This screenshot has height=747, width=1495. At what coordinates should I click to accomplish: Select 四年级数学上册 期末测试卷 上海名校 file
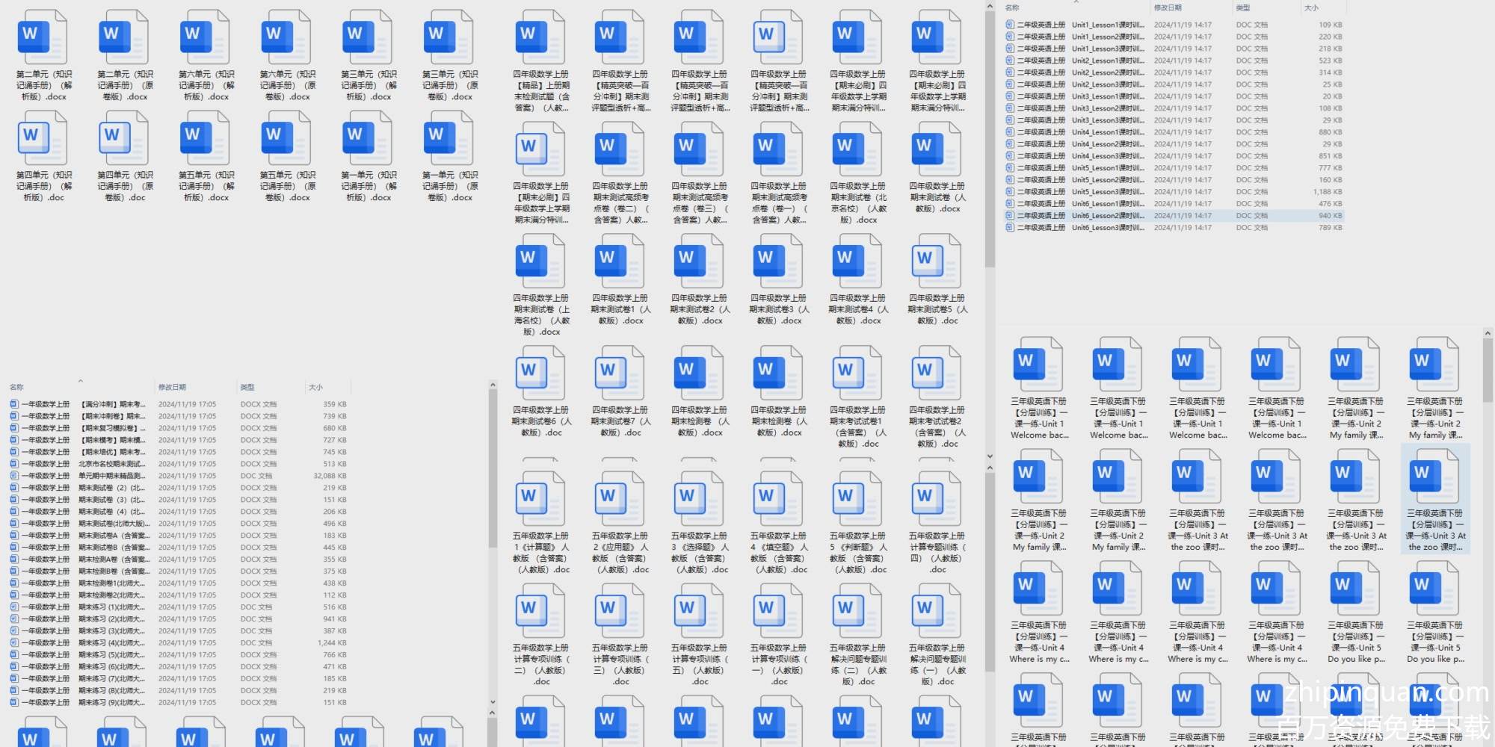(x=541, y=261)
